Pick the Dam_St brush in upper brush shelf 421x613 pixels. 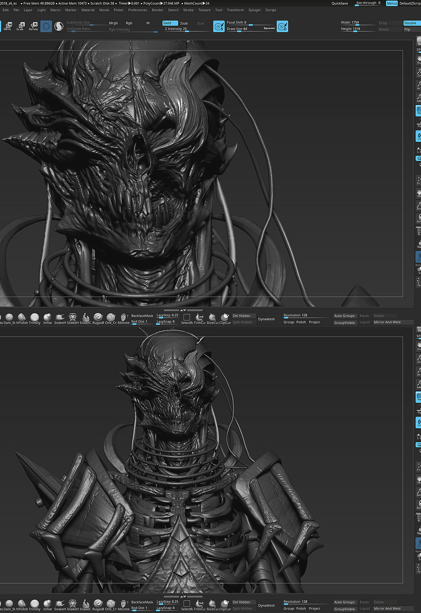(9, 319)
